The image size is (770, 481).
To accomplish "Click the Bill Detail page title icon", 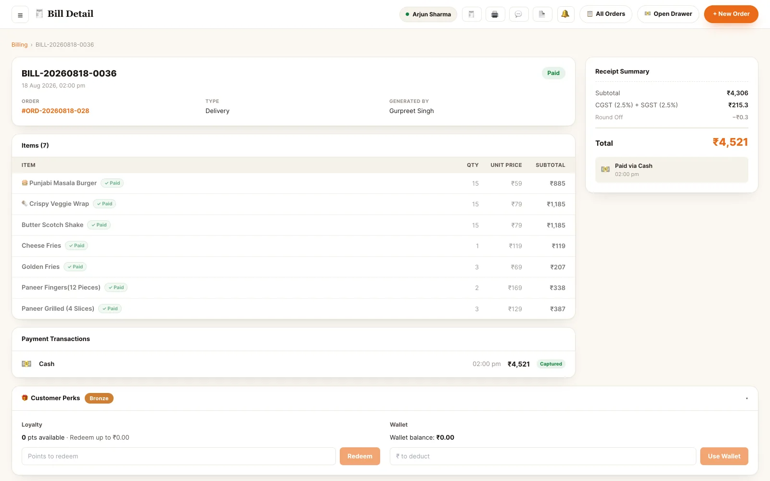I will [39, 13].
